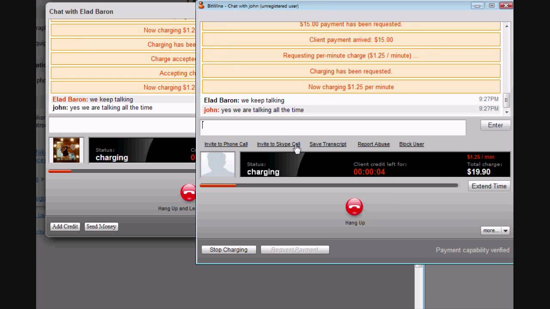550x309 pixels.
Task: Click Extend Time button
Action: (489, 186)
